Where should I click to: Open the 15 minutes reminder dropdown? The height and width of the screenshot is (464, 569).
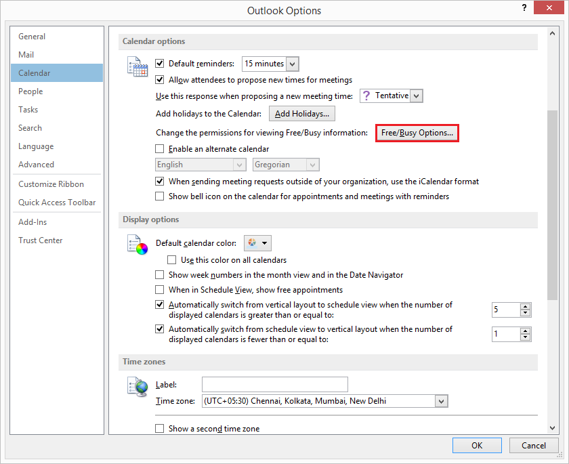click(292, 64)
